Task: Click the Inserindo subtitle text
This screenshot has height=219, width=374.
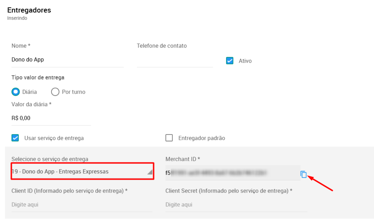Action: click(x=17, y=18)
